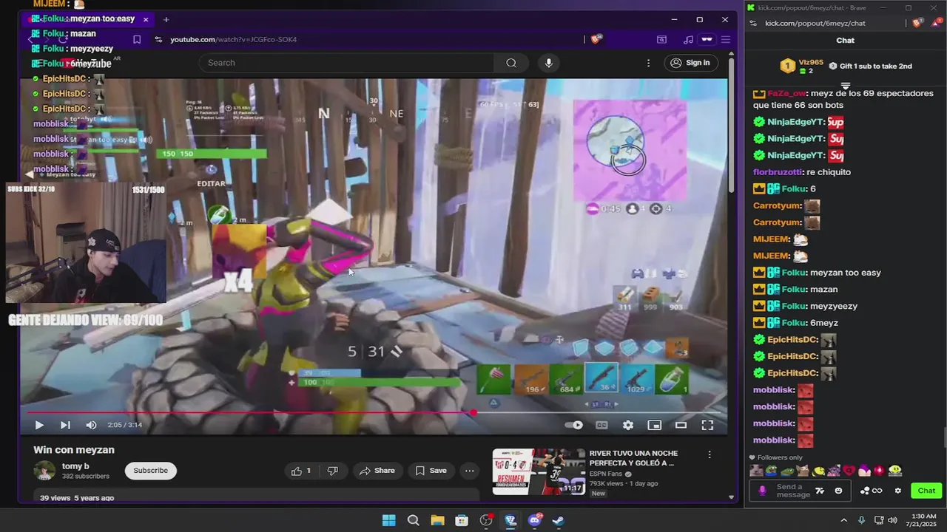This screenshot has height=532, width=947.
Task: Click the YouTube search magnifier button
Action: click(x=511, y=63)
